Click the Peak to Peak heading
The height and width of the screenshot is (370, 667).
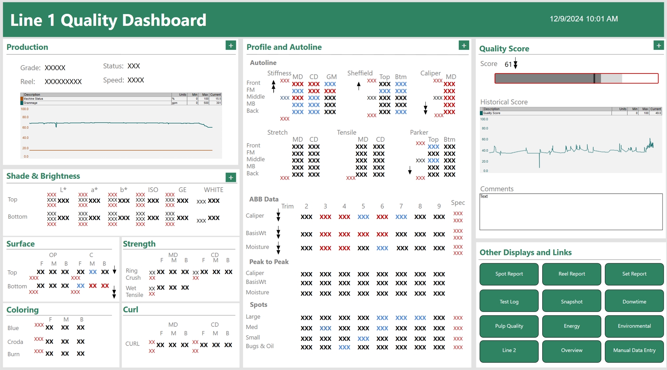(x=269, y=262)
